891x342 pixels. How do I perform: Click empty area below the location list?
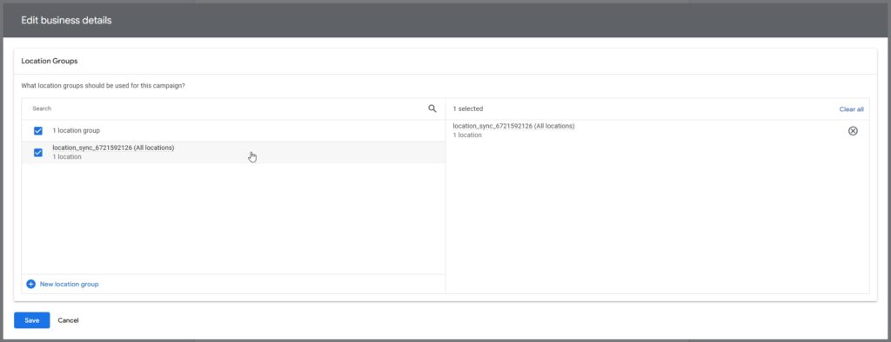pos(233,219)
